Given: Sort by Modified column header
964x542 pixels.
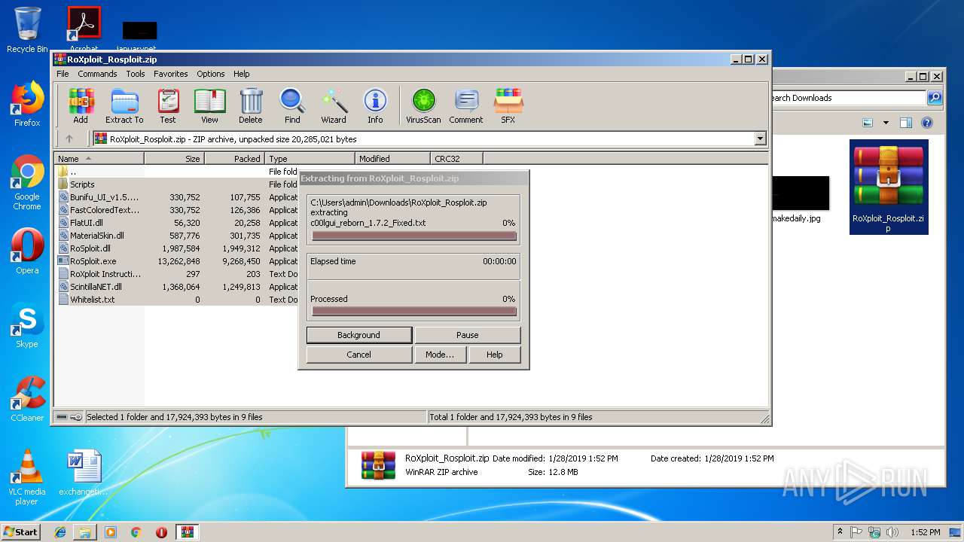Looking at the screenshot, I should click(392, 159).
